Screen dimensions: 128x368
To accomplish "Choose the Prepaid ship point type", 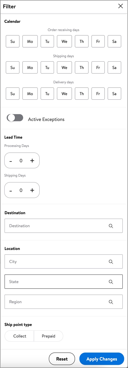I will (x=48, y=336).
